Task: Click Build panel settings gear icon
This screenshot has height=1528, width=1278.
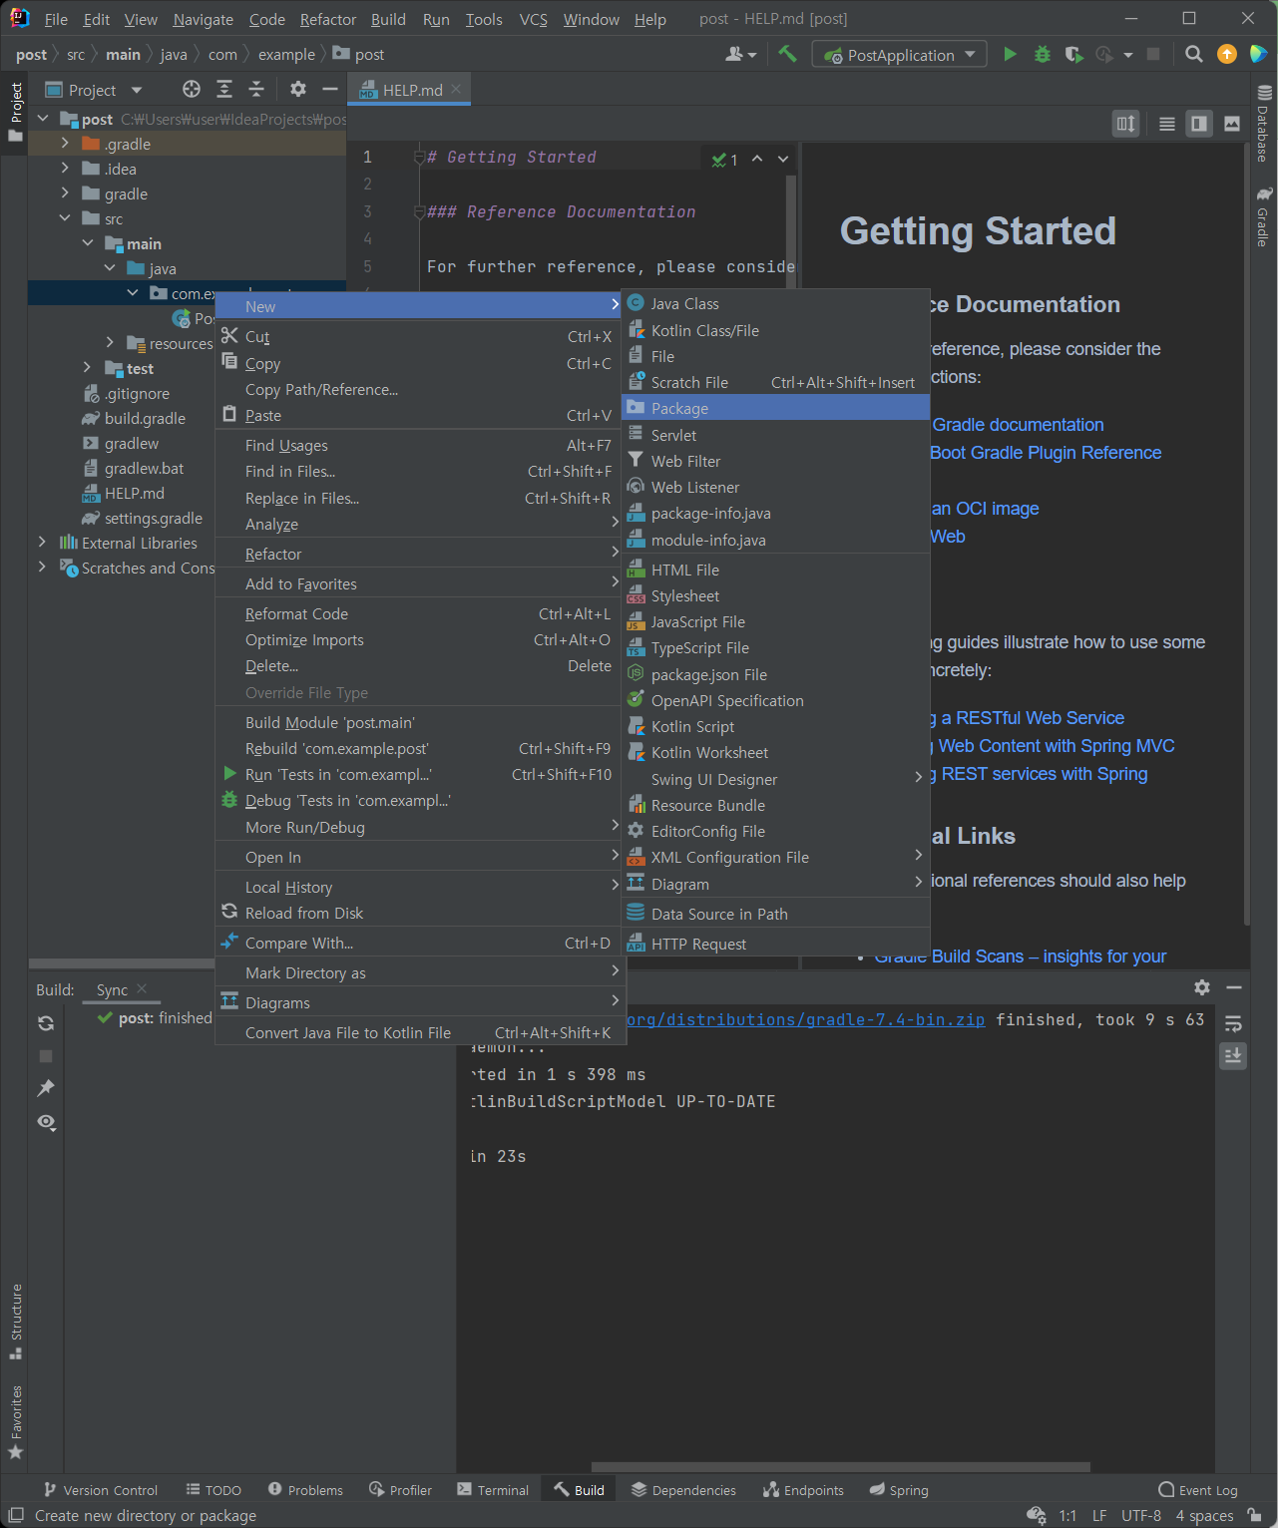Action: [x=1202, y=987]
